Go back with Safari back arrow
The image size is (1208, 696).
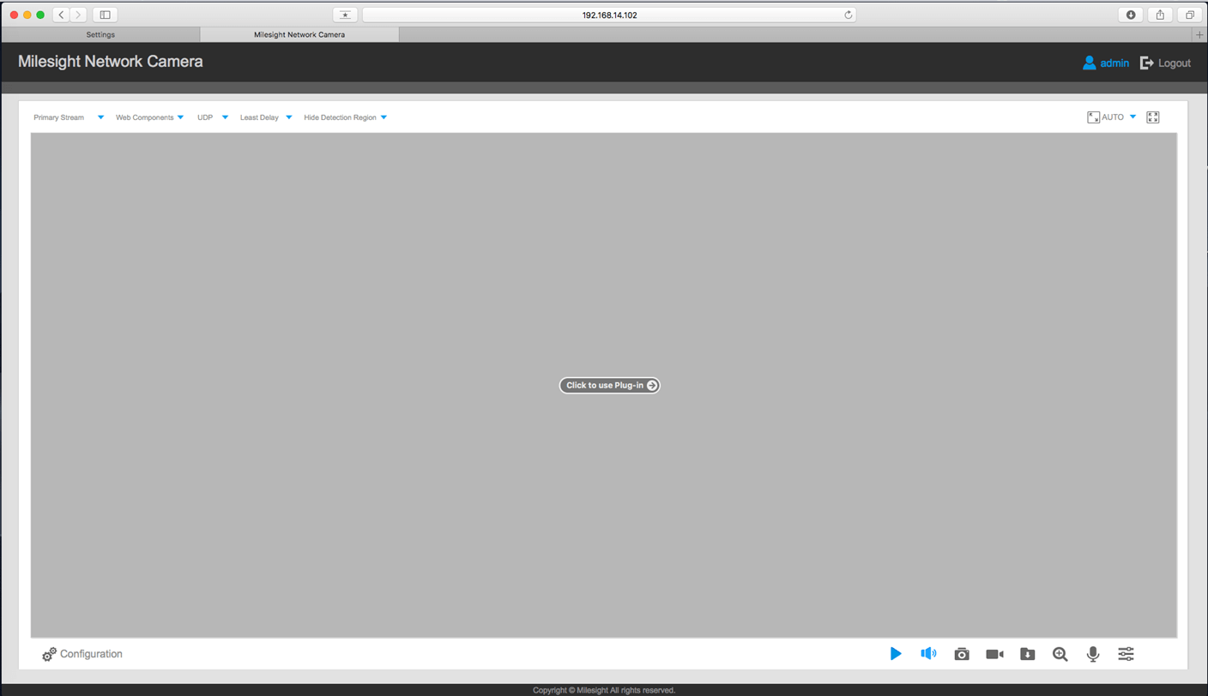[61, 15]
